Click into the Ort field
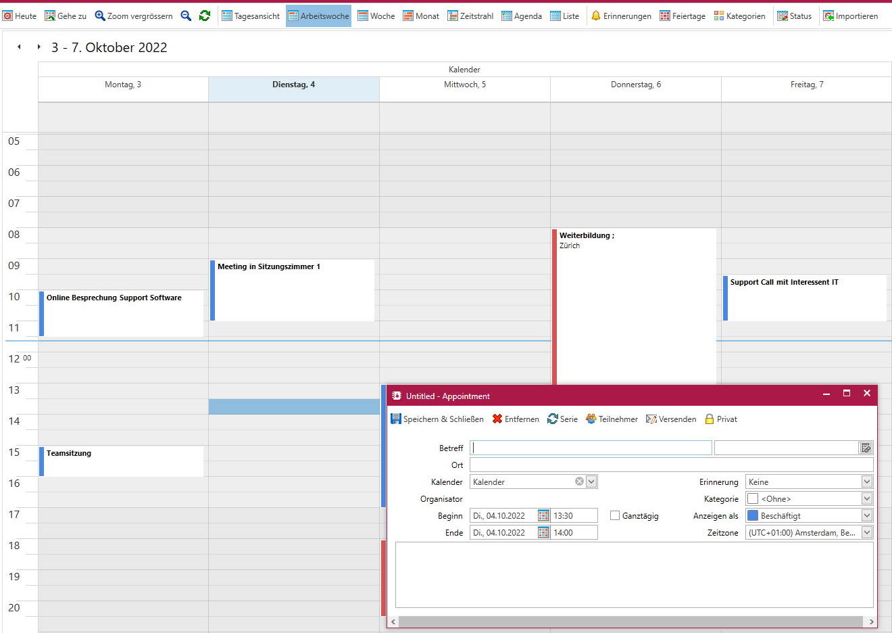 tap(672, 465)
